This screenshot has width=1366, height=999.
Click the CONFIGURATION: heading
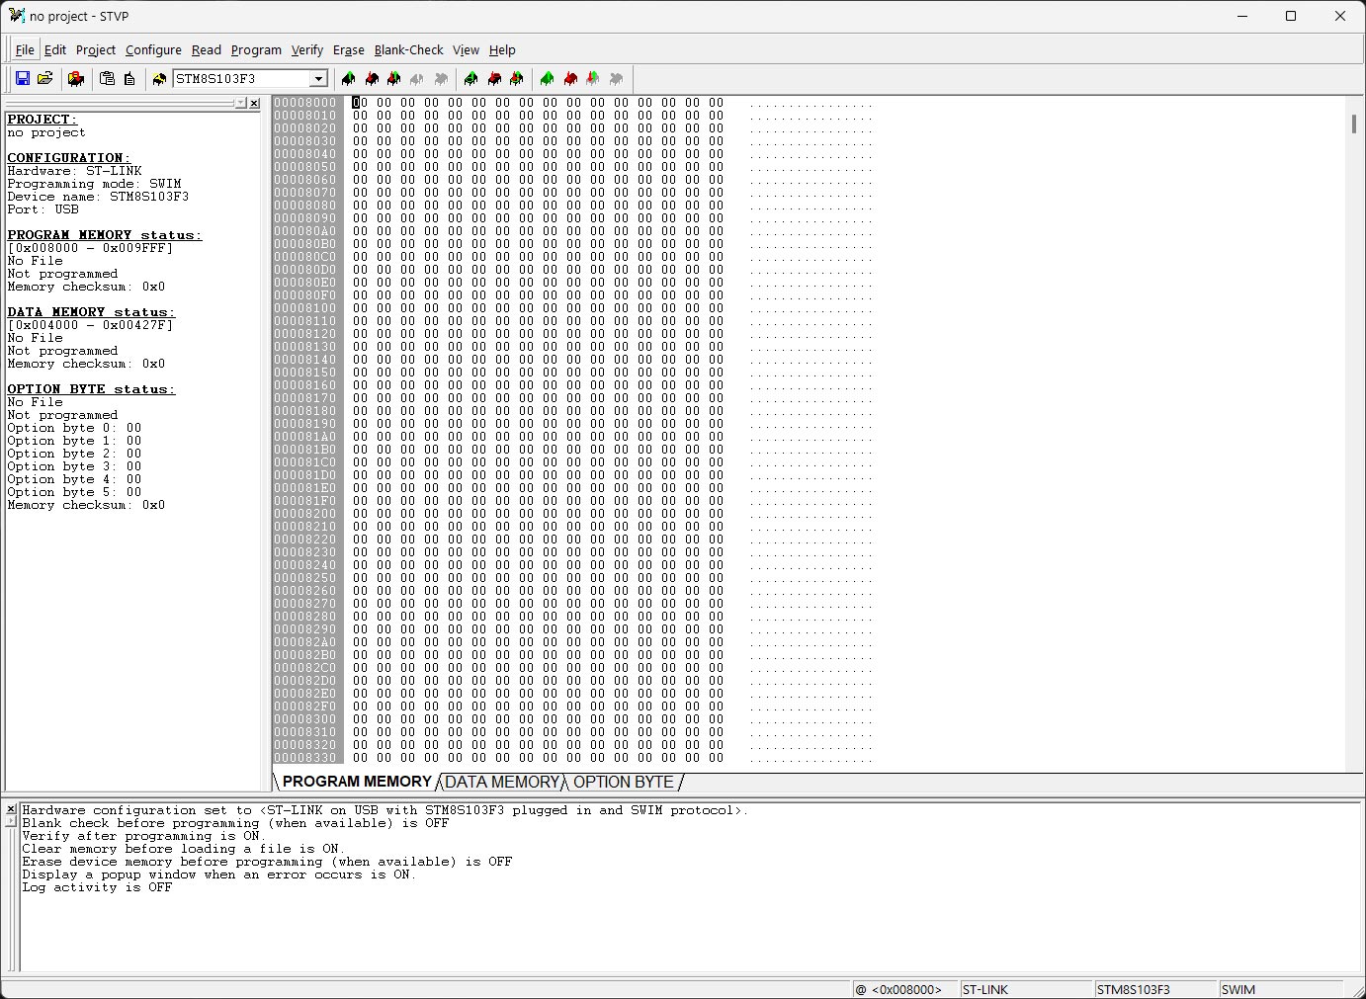[x=68, y=158]
